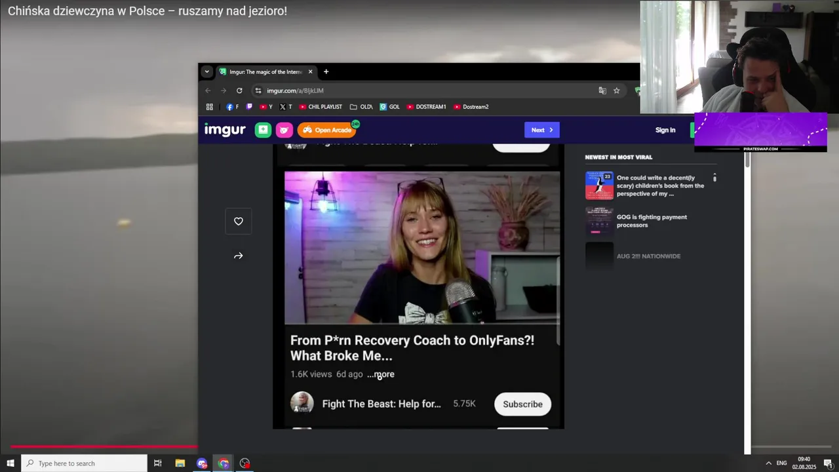Like the post with the heart icon
The height and width of the screenshot is (472, 839).
click(x=239, y=222)
